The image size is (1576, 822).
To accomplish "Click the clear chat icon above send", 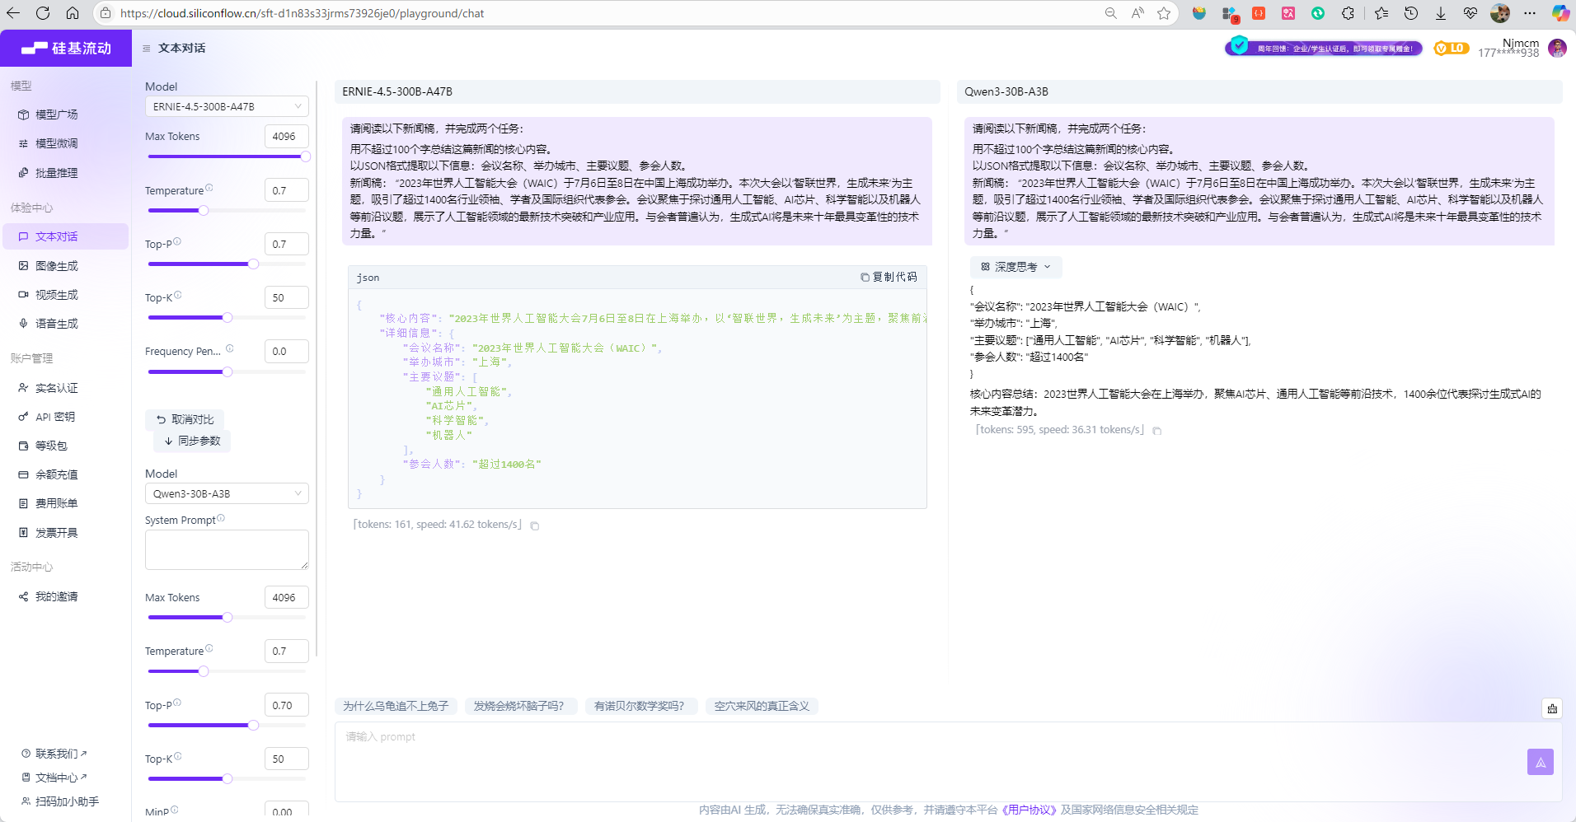I will pos(1552,708).
